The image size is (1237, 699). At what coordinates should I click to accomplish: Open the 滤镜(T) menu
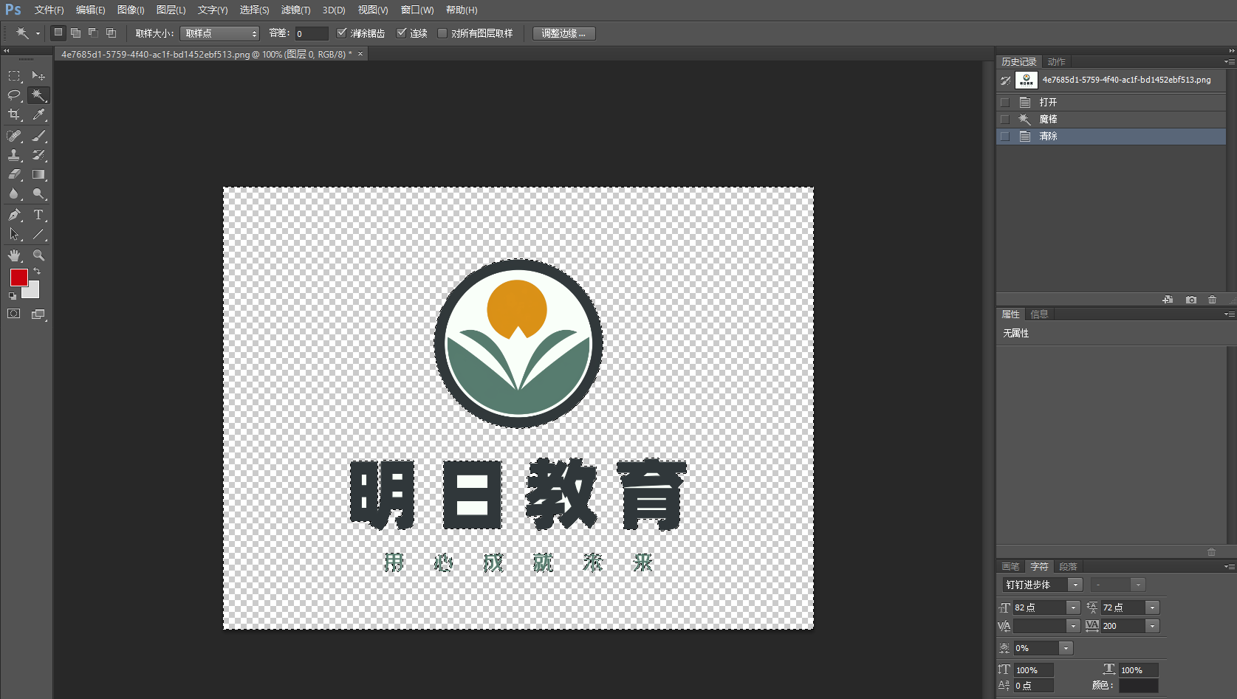click(x=295, y=10)
